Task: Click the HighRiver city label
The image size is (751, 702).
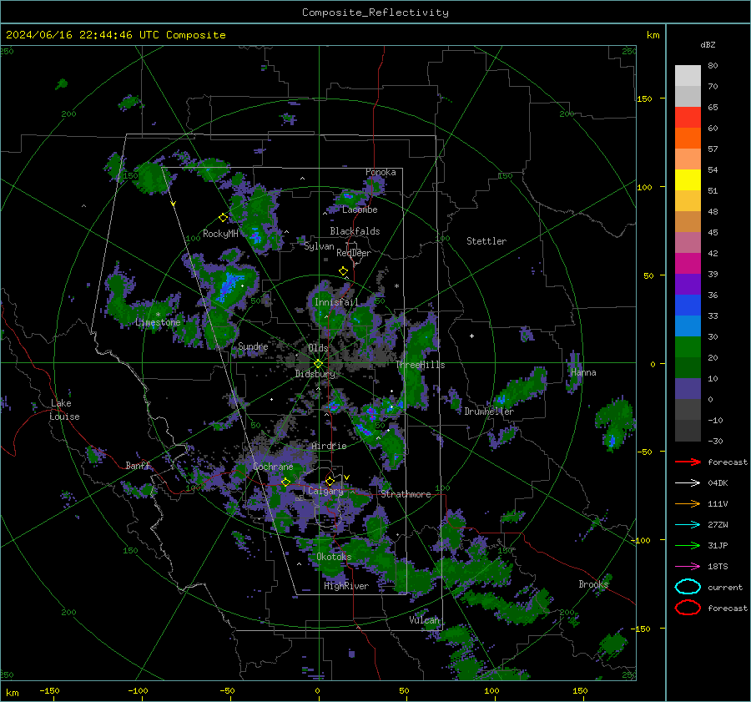Action: [346, 586]
